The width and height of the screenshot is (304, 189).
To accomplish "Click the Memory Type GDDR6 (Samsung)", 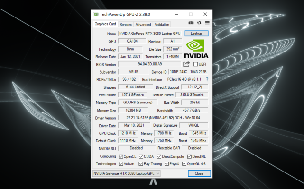I will pos(138,103).
